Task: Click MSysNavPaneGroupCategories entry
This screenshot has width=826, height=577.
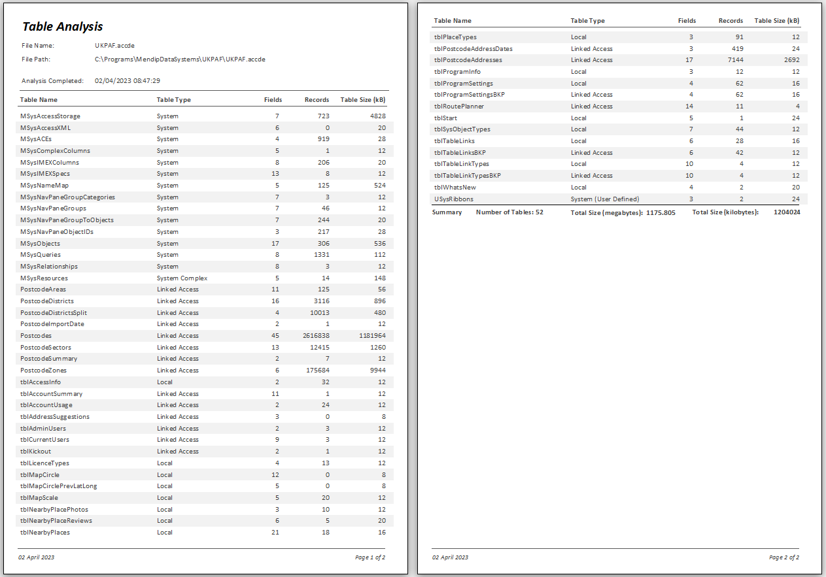Action: (68, 197)
